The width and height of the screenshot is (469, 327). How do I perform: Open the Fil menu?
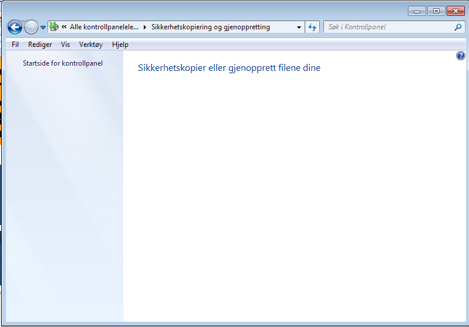(15, 45)
